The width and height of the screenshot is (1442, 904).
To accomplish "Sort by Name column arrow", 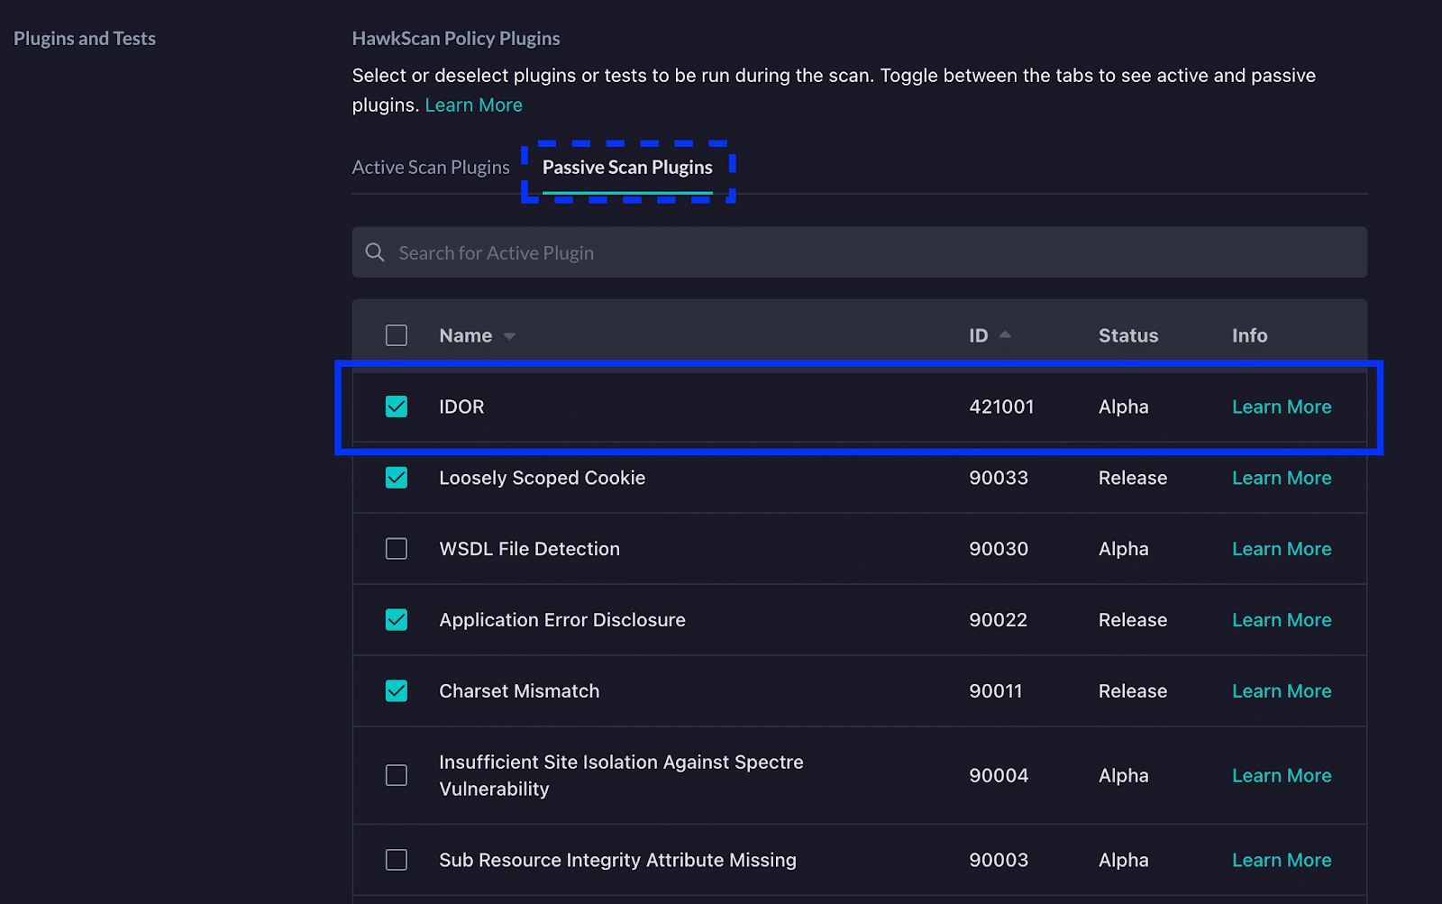I will click(x=509, y=336).
